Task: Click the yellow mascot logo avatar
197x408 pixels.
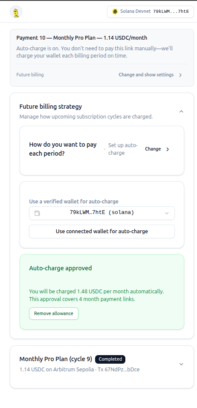Action: click(16, 12)
